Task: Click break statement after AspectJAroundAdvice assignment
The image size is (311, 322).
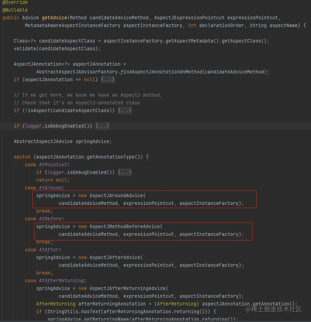Action: click(x=44, y=211)
